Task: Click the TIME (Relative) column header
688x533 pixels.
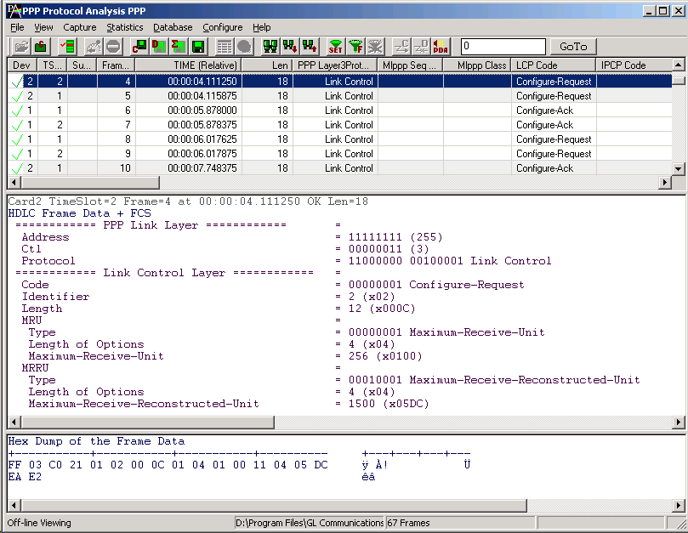Action: click(189, 65)
